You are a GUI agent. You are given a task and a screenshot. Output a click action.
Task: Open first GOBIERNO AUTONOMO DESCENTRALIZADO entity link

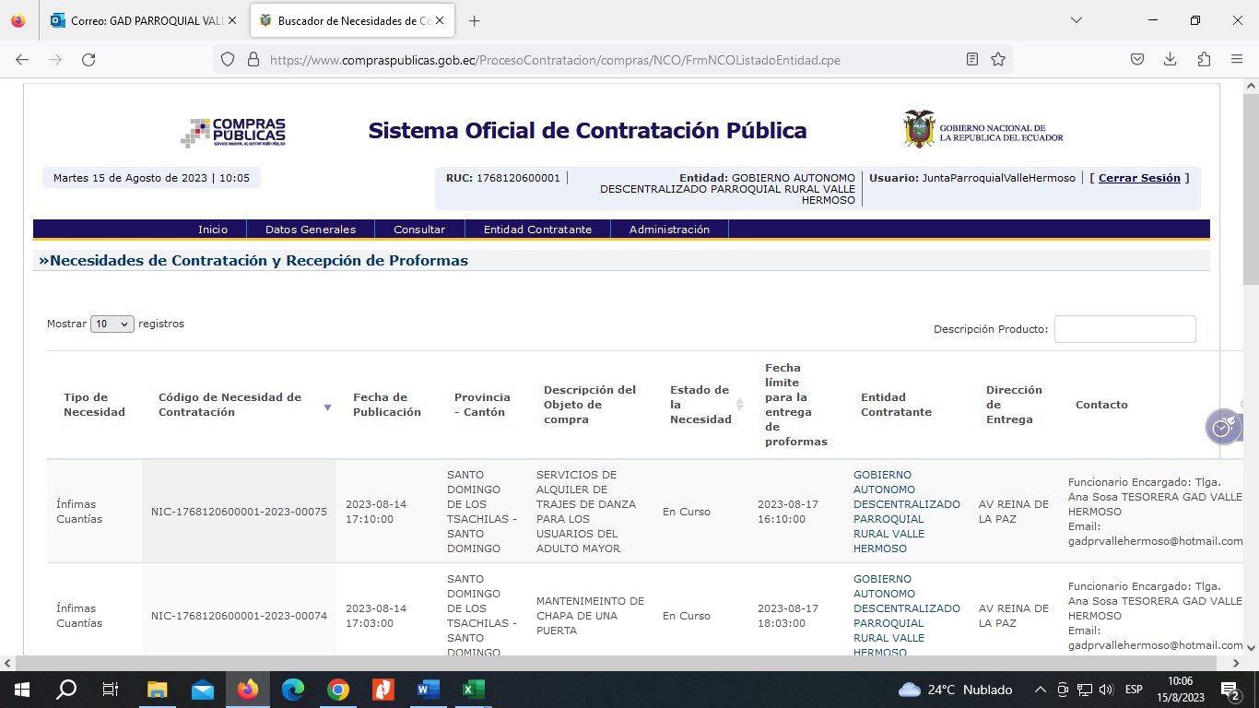point(906,512)
